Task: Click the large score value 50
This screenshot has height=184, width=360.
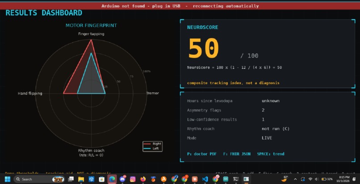Action: (204, 49)
